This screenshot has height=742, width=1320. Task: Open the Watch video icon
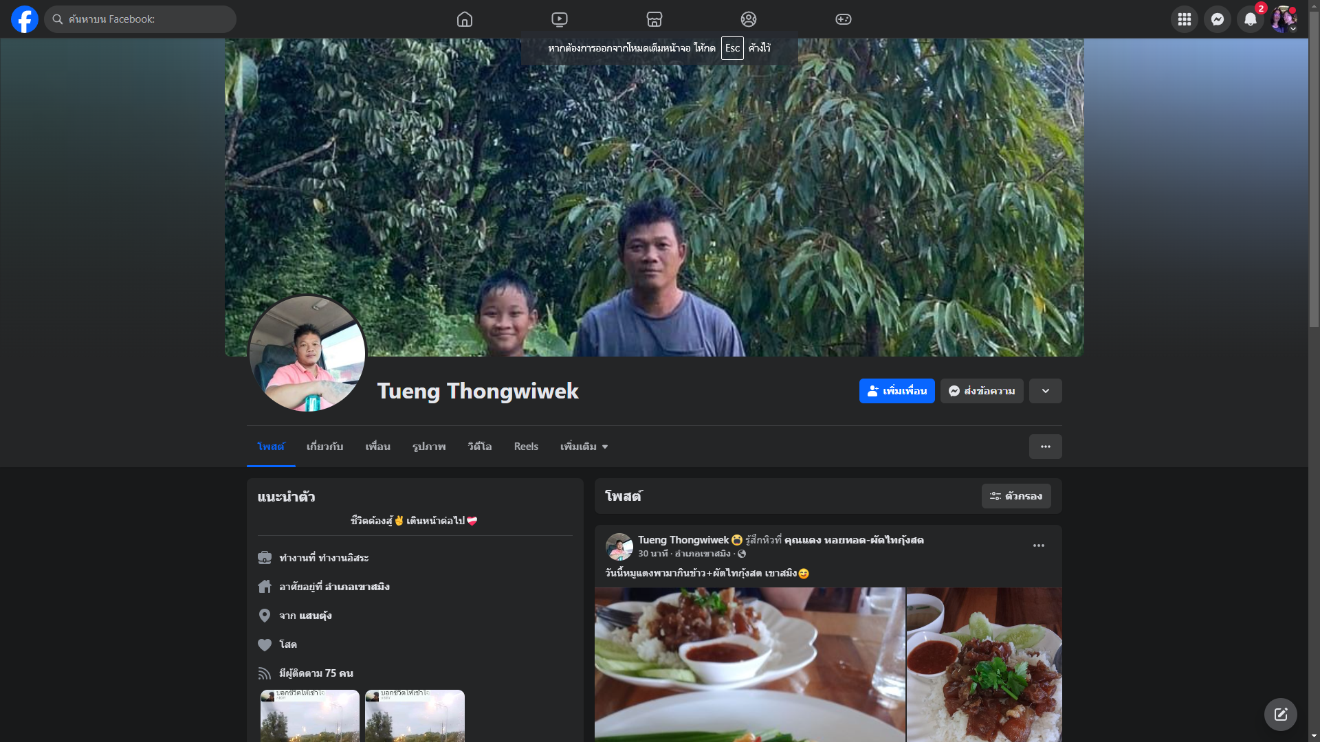click(560, 19)
